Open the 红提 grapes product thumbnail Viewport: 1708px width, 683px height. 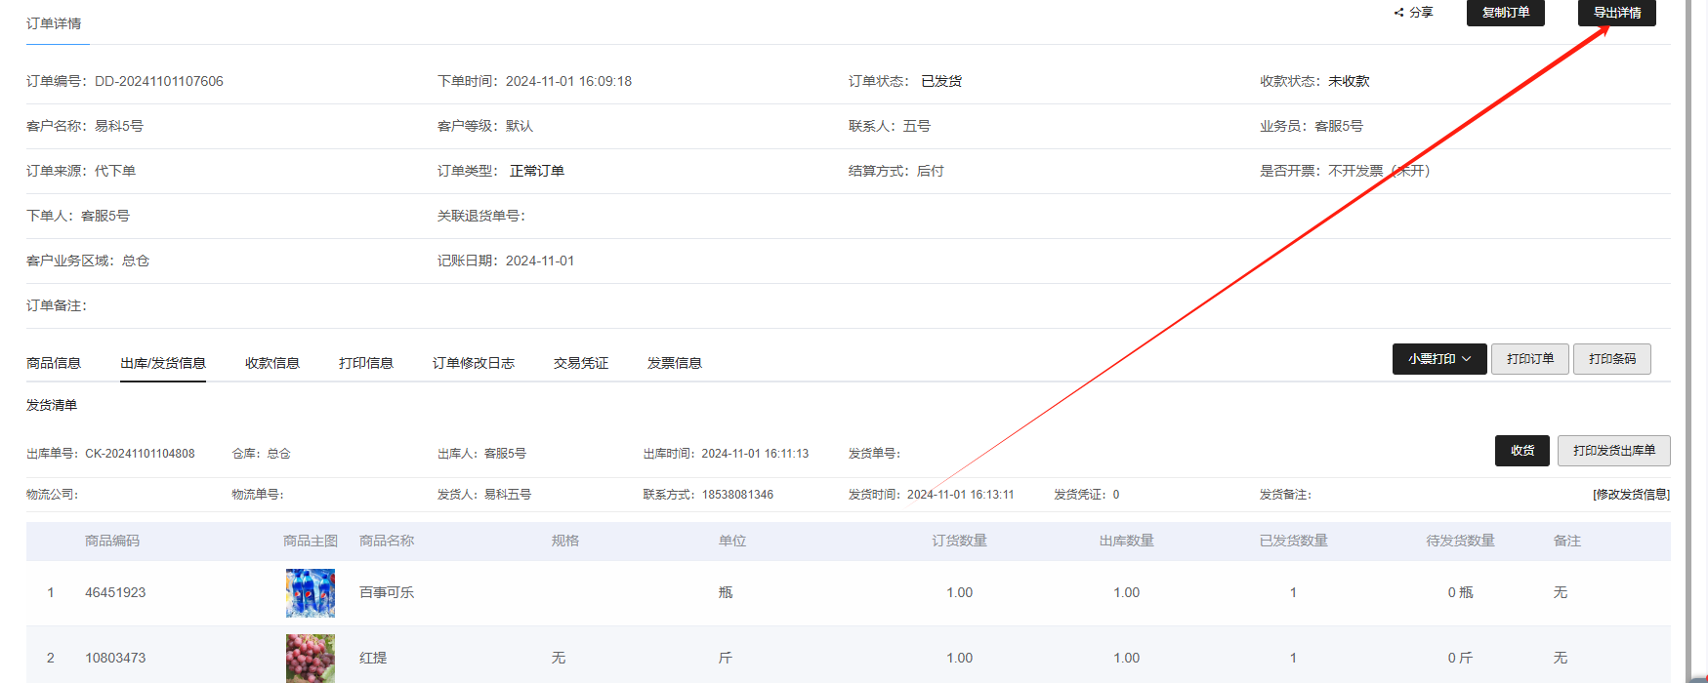[311, 658]
